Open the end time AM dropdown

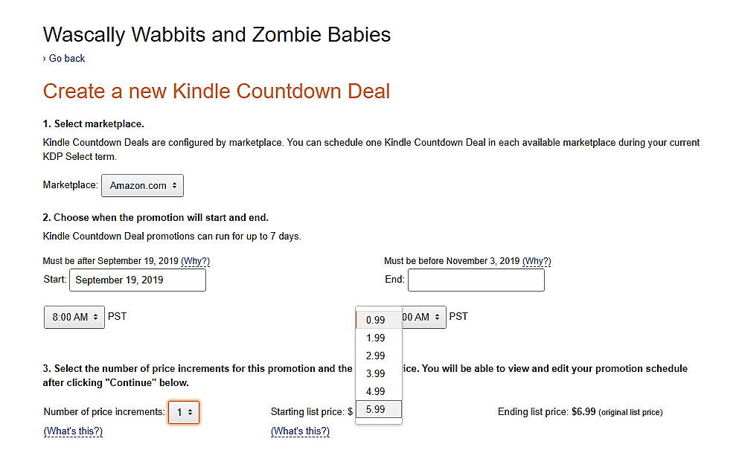tap(424, 317)
